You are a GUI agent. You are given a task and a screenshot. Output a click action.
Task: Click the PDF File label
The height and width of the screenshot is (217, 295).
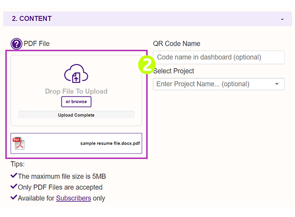[37, 44]
